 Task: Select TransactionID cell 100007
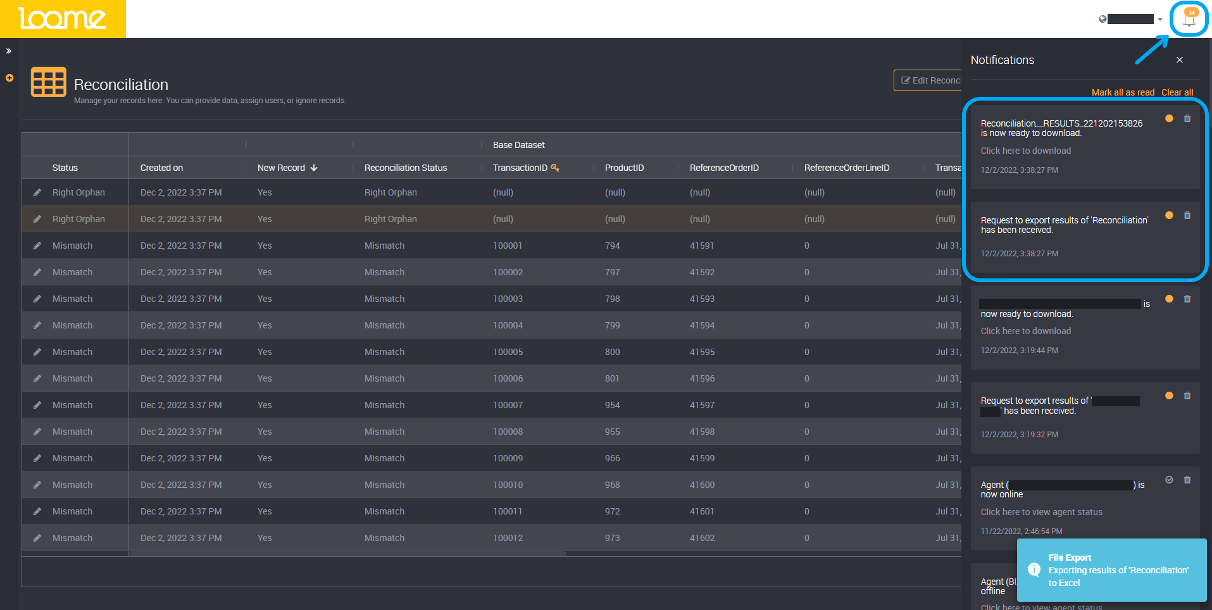(508, 405)
